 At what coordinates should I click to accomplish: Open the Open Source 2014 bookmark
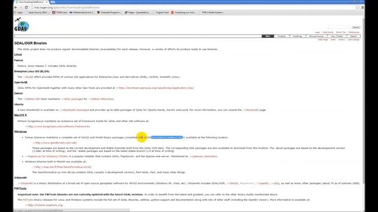(x=38, y=12)
